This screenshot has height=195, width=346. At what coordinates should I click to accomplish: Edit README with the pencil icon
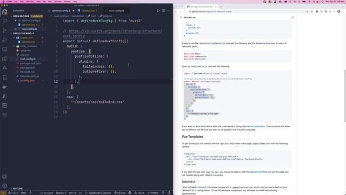(293, 17)
